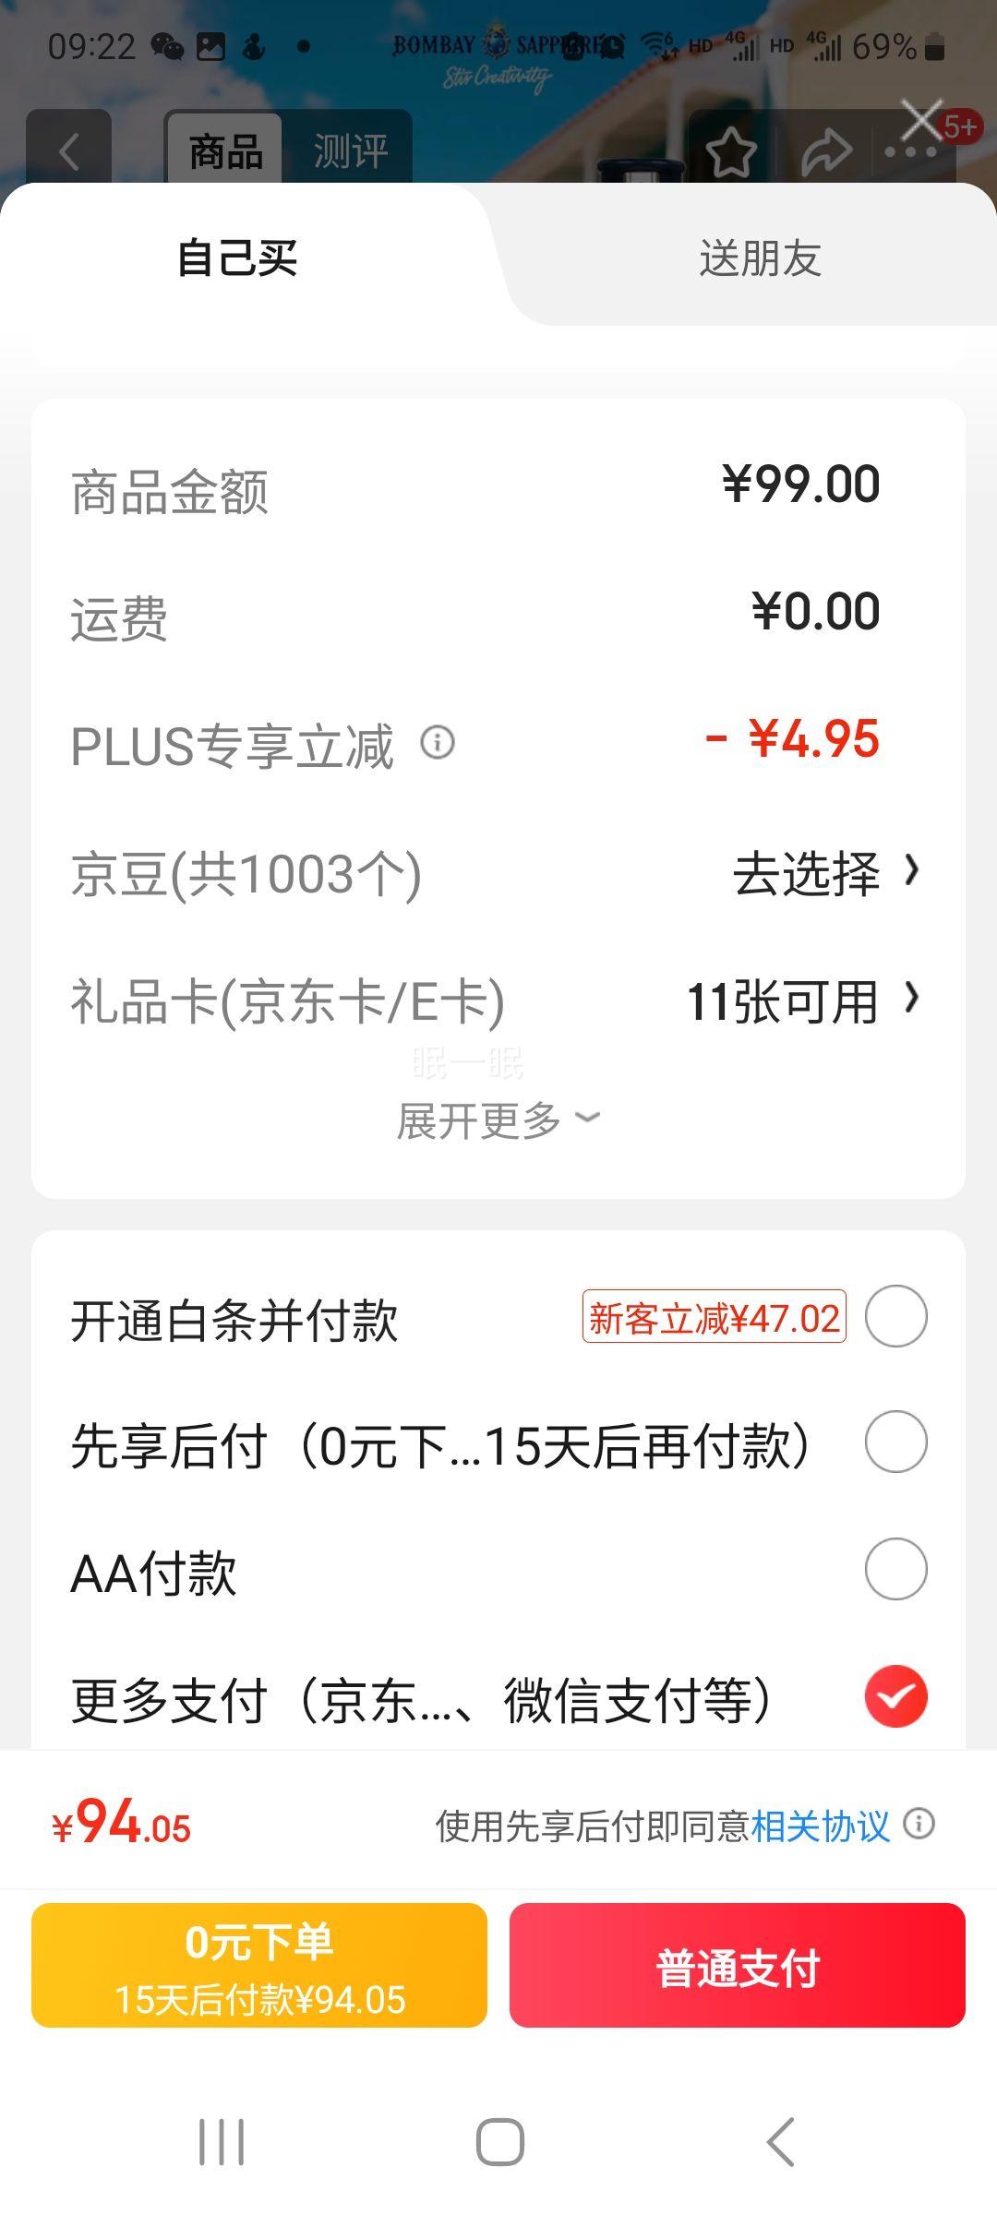997x2215 pixels.
Task: Tap the back arrow icon at top
Action: tap(69, 151)
